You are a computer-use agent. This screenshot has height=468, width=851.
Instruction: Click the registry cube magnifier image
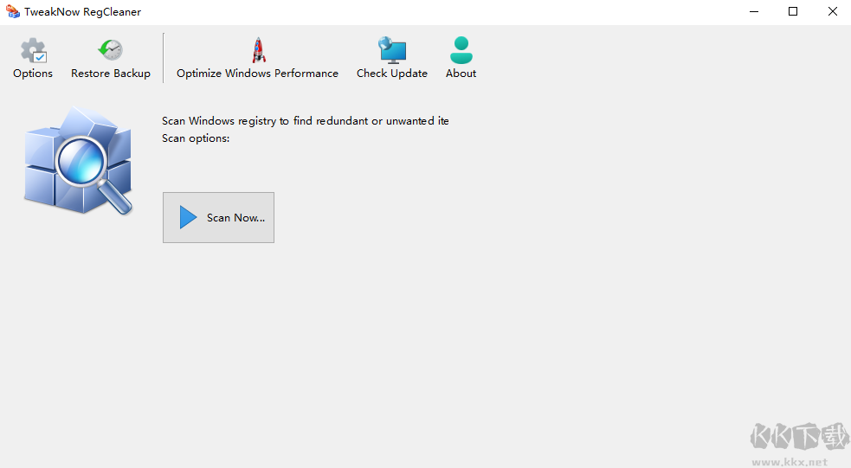point(78,162)
